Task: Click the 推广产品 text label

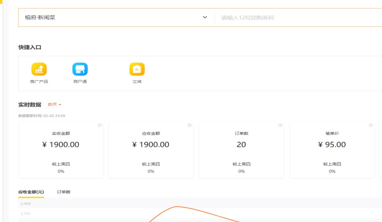Action: pyautogui.click(x=39, y=81)
